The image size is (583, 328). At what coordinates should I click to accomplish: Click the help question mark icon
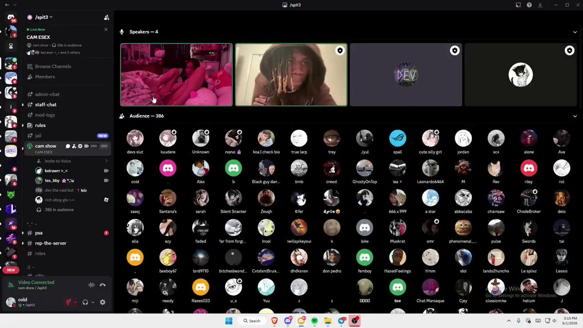click(x=529, y=5)
